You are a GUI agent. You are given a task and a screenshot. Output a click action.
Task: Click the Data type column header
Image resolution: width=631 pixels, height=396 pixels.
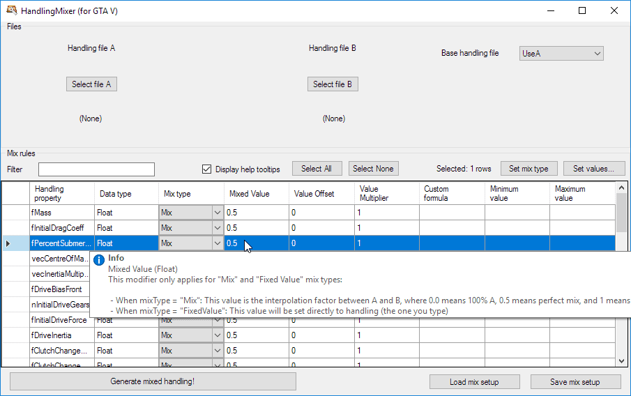(126, 193)
